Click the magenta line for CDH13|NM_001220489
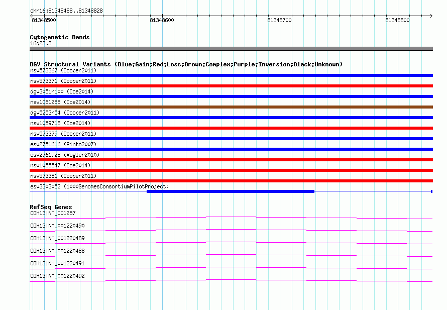The height and width of the screenshot is (310, 447). pyautogui.click(x=231, y=243)
